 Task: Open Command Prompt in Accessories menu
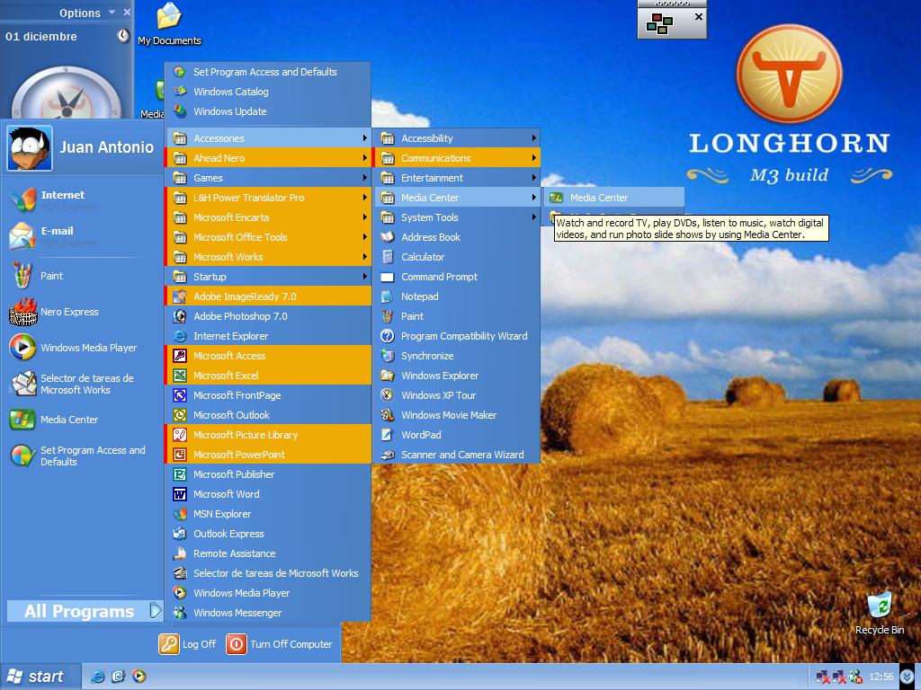click(x=457, y=277)
